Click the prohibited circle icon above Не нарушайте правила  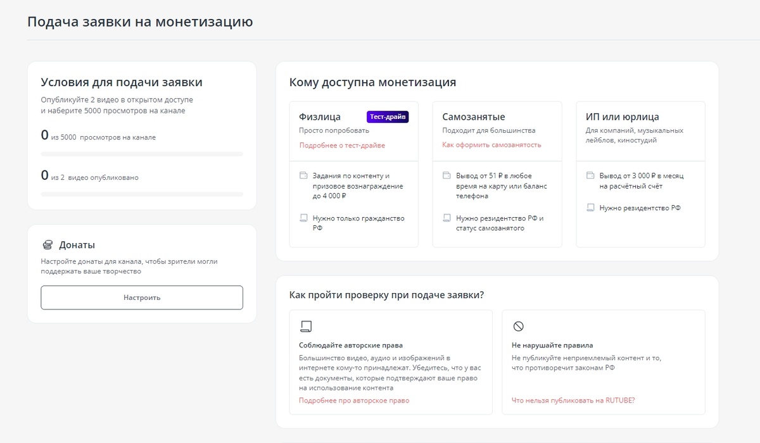[x=518, y=327]
